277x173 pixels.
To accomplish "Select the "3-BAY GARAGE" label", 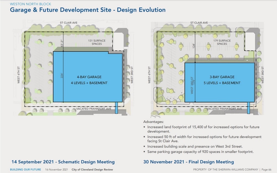I will point(222,77).
